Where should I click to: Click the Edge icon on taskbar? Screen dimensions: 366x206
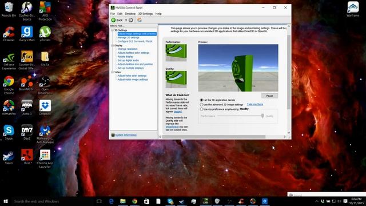pyautogui.click(x=112, y=201)
